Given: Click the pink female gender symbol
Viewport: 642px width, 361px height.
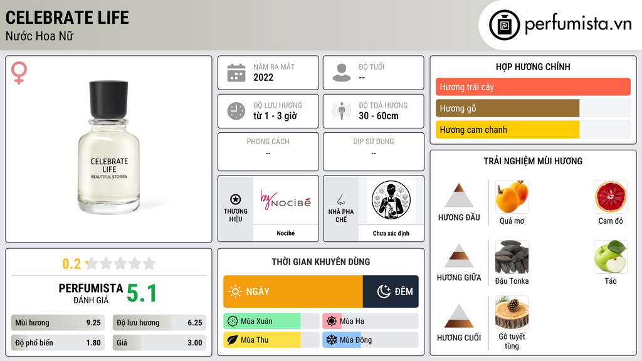Looking at the screenshot, I should (x=19, y=73).
